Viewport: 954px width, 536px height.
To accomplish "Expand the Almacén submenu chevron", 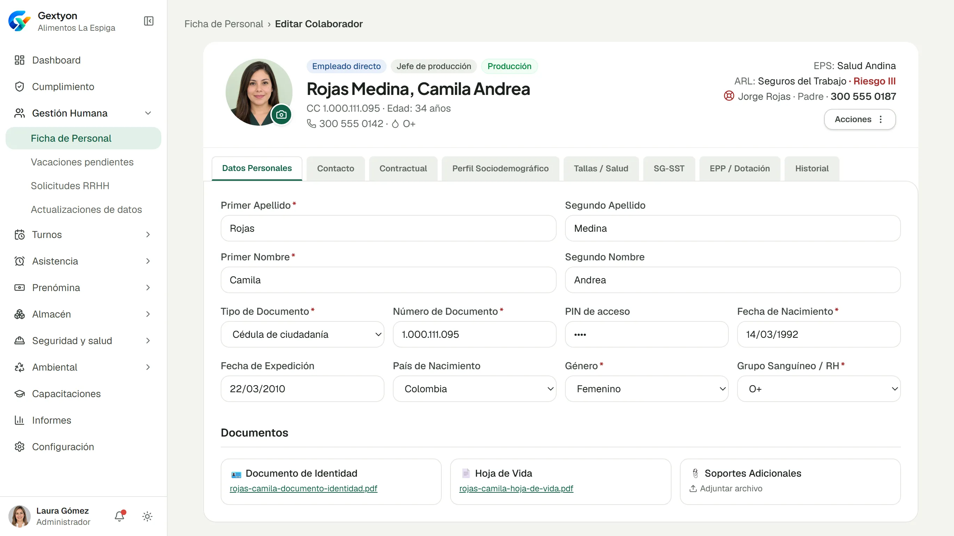I will [148, 314].
